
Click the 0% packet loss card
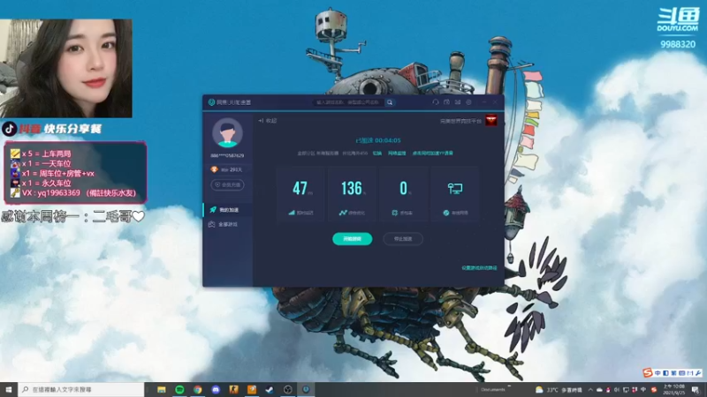click(403, 194)
